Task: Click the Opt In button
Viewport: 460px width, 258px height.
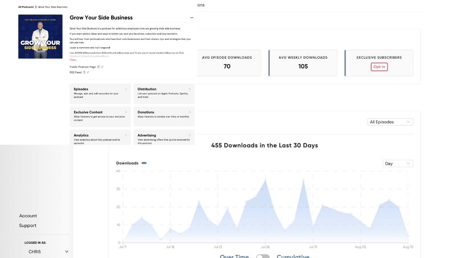Action: coord(379,67)
